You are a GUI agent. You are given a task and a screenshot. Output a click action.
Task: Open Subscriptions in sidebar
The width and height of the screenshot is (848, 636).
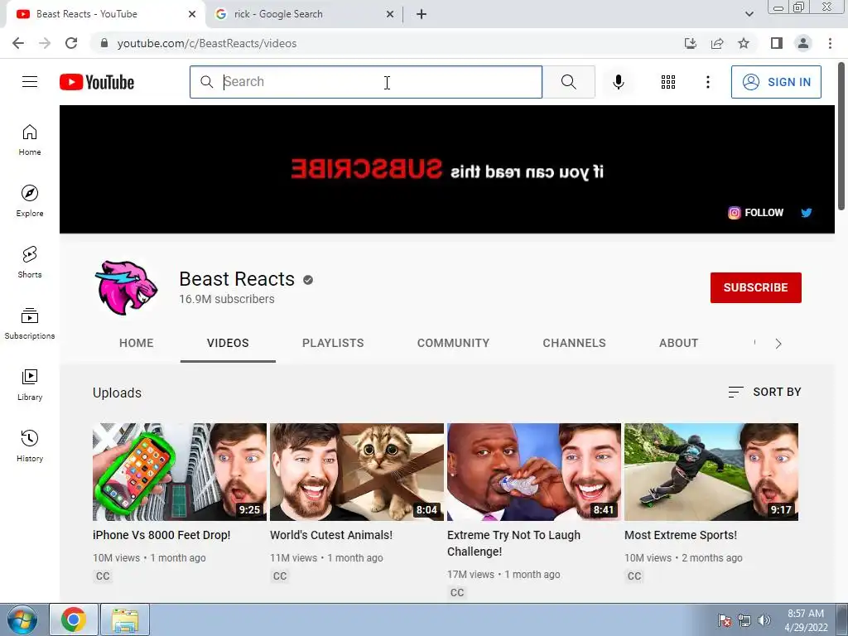[x=30, y=324]
